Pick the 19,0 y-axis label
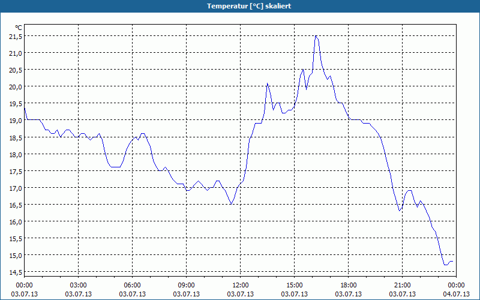The image size is (480, 300). 16,121
